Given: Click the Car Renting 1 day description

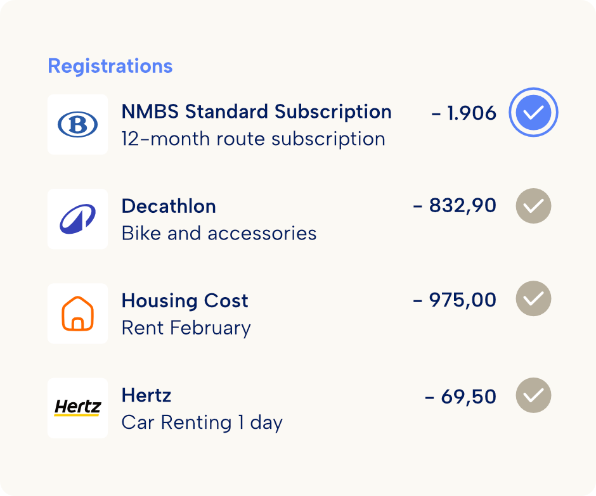Looking at the screenshot, I should [202, 423].
